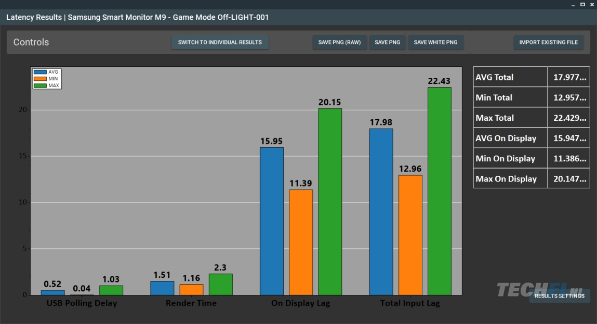Click the Render Time average bar 1.51
Viewport: 597px width, 324px height.
[x=162, y=288]
